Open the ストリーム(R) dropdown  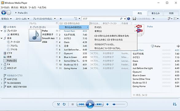tap(22, 19)
